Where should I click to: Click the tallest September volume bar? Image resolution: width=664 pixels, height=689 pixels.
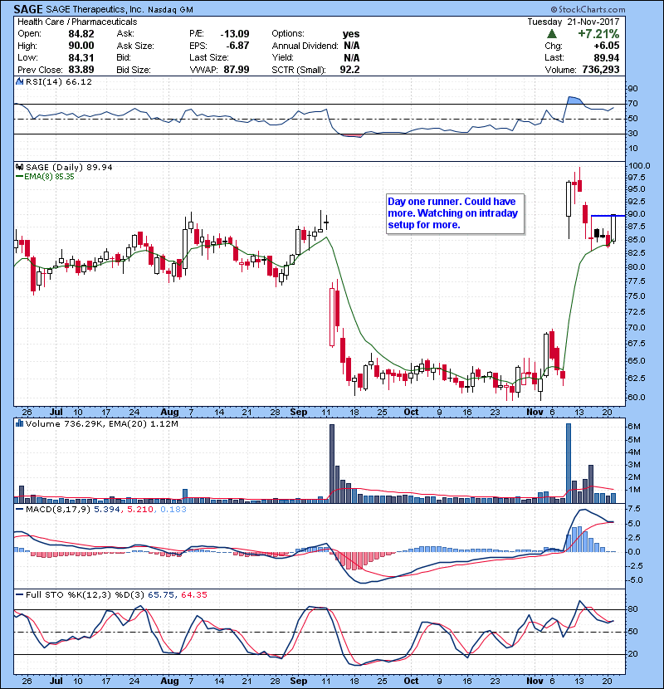click(332, 463)
